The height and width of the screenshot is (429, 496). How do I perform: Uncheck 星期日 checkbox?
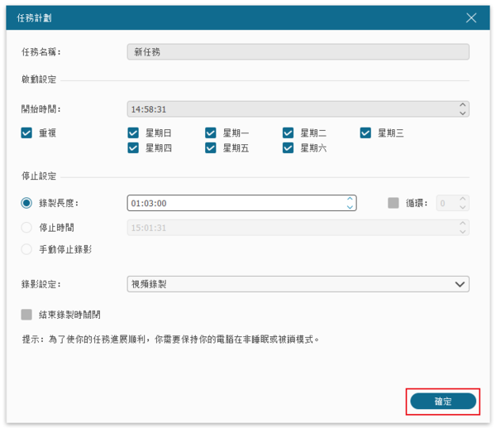click(x=133, y=133)
